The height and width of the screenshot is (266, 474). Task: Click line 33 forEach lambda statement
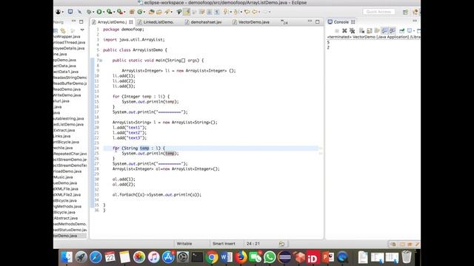click(156, 195)
